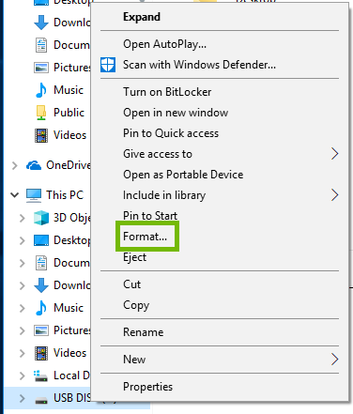Choose Cut from the context menu
353x414 pixels.
[x=220, y=284]
